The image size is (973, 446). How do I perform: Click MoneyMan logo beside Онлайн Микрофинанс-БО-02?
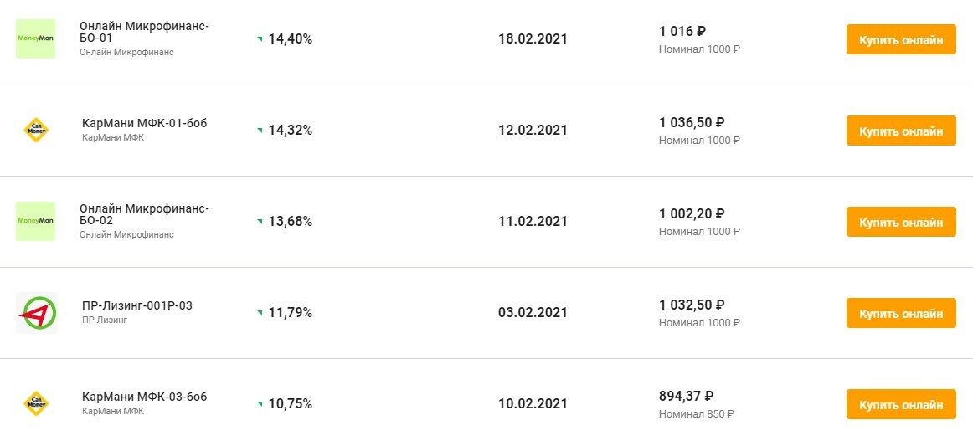[35, 221]
